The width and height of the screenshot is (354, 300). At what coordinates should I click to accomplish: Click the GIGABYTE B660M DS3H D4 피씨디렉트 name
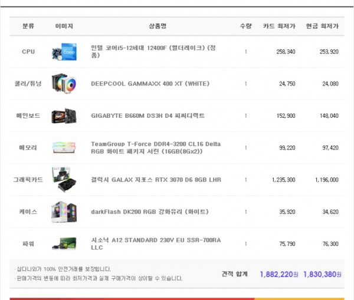pyautogui.click(x=147, y=116)
